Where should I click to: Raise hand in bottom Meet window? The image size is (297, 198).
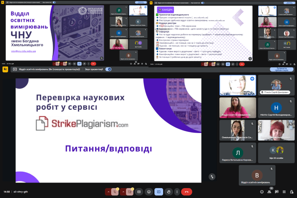(x=169, y=192)
